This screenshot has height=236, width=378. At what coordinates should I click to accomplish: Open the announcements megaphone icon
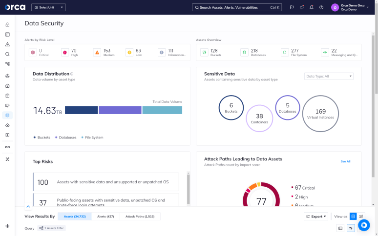point(302,7)
